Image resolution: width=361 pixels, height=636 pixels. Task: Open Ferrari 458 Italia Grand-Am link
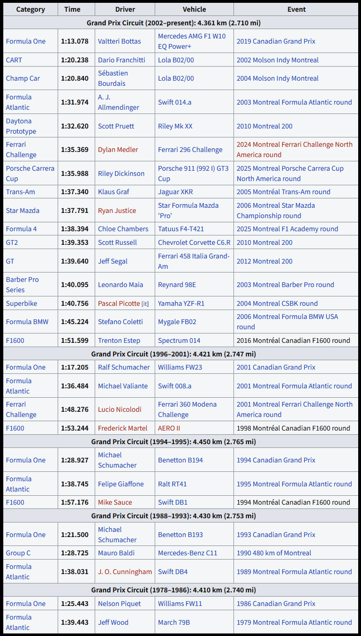pyautogui.click(x=194, y=261)
